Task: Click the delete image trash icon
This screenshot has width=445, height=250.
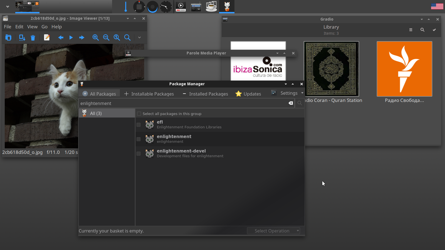Action: click(33, 38)
